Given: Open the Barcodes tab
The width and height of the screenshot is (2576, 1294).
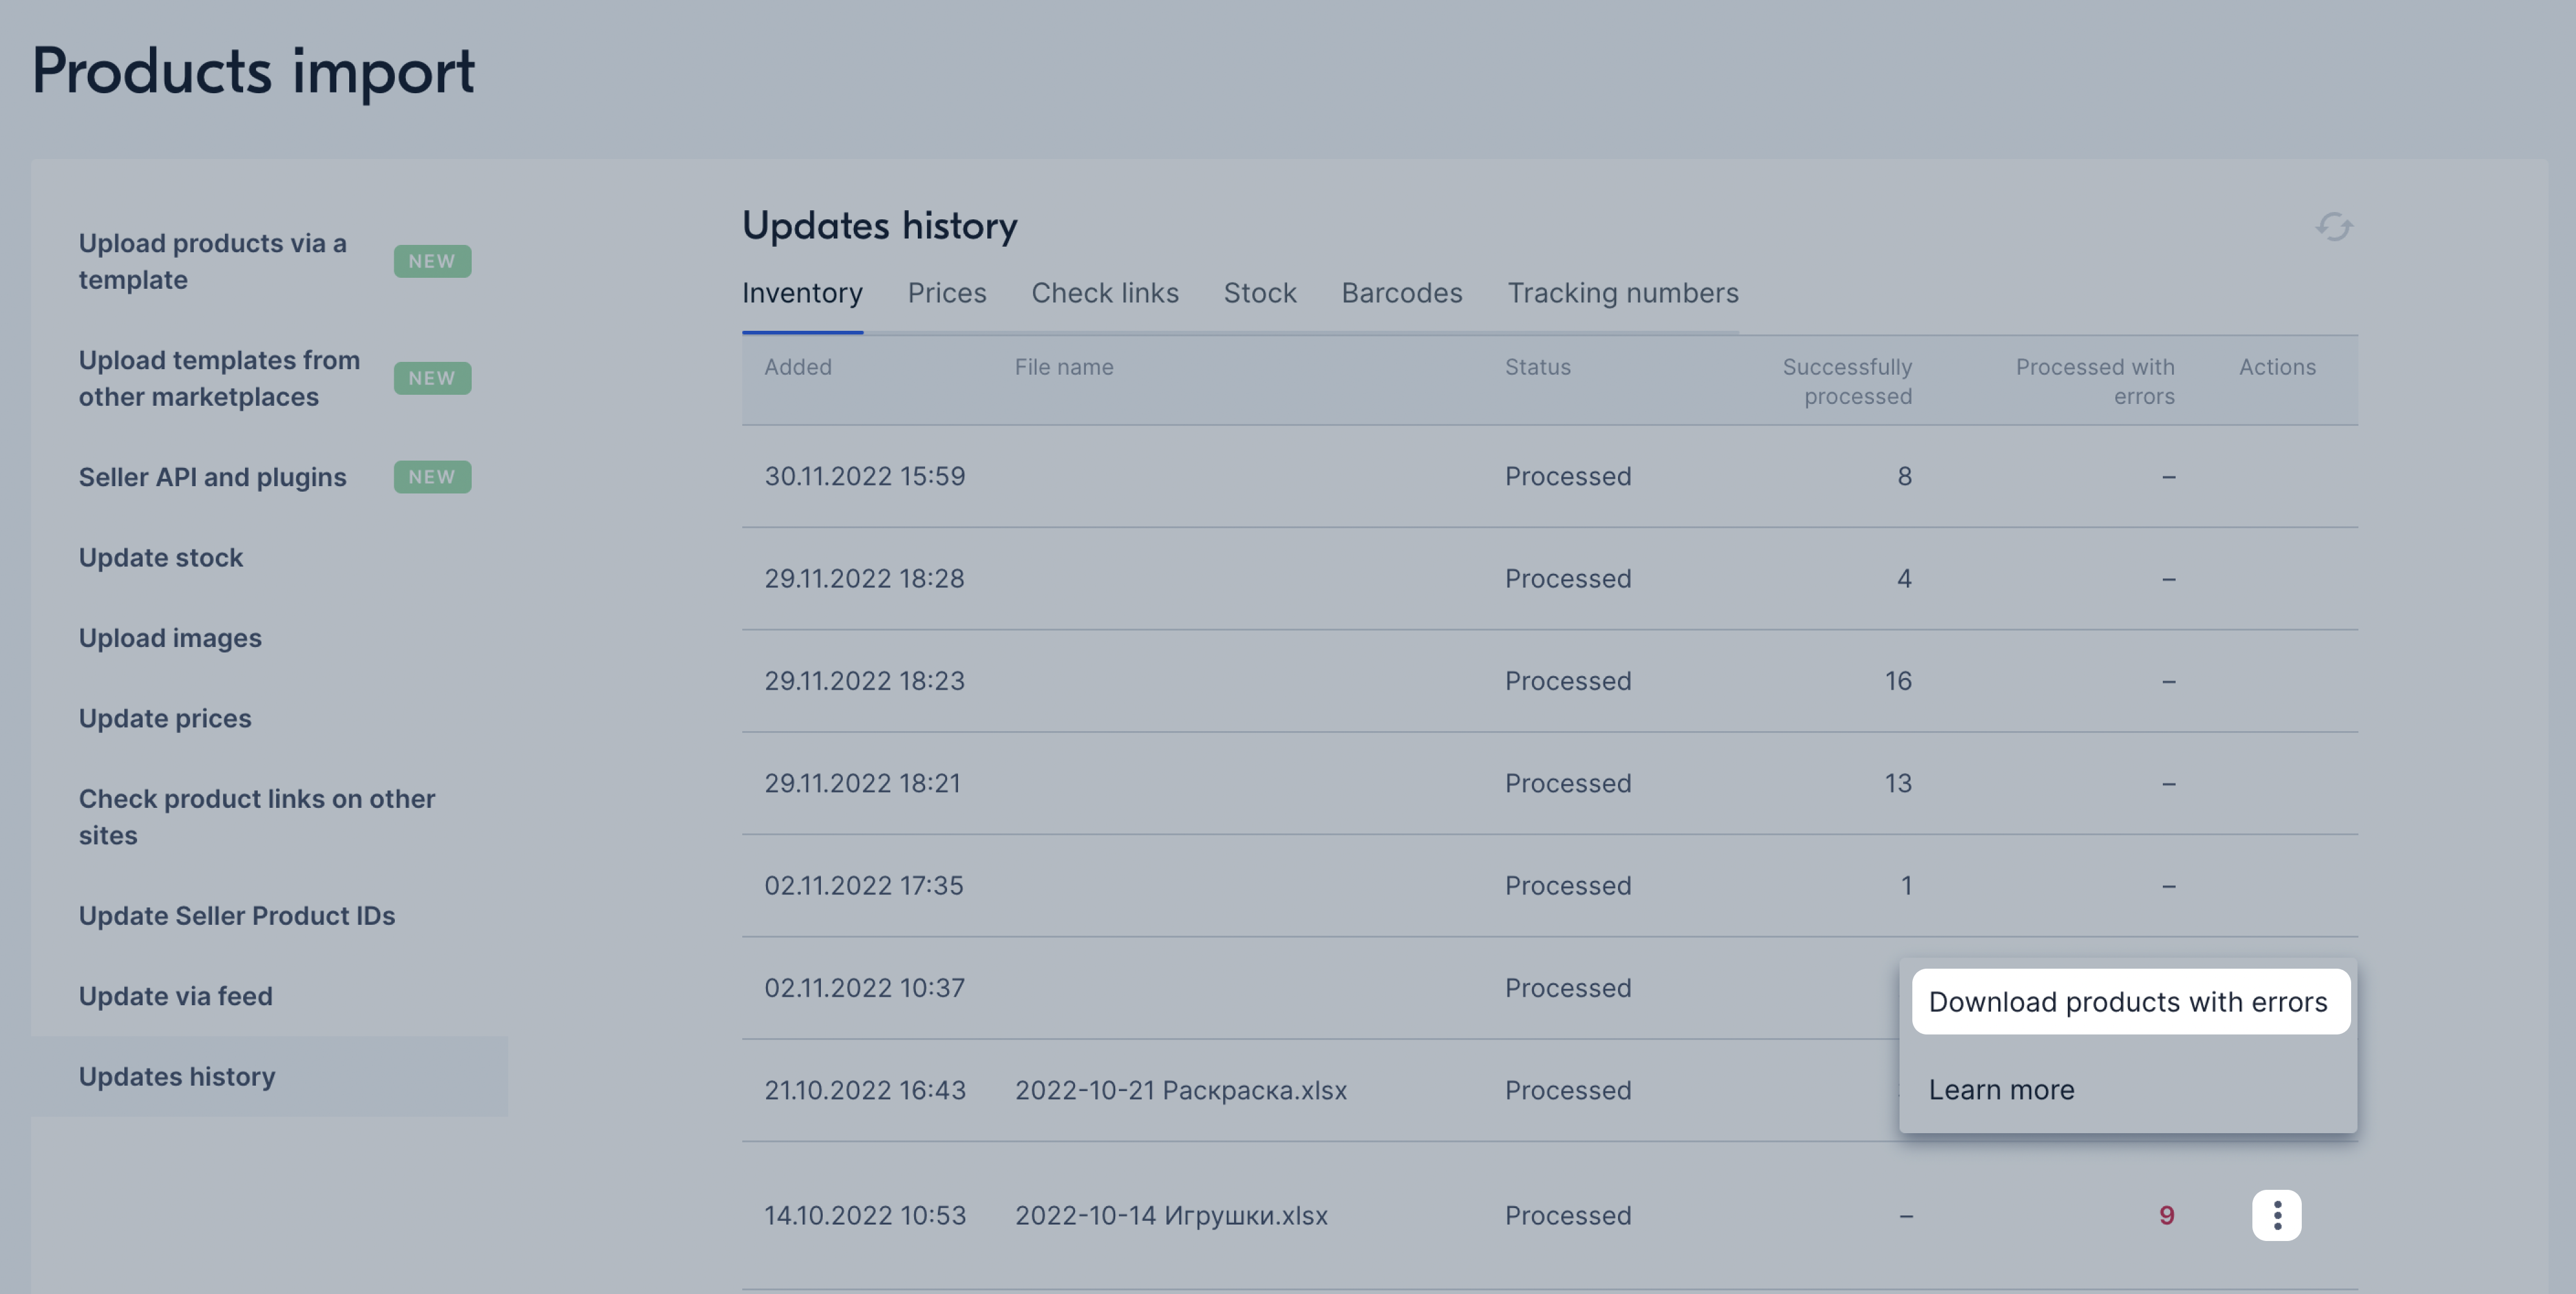Looking at the screenshot, I should tap(1401, 293).
